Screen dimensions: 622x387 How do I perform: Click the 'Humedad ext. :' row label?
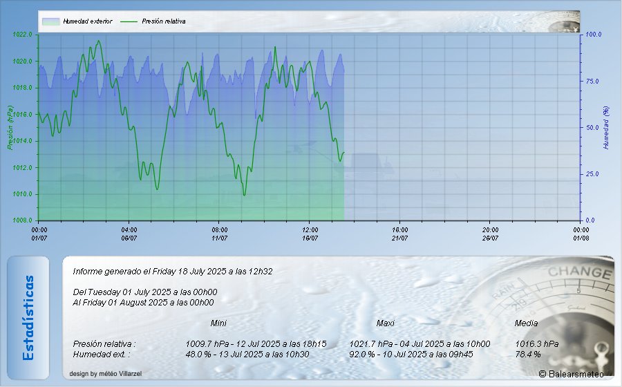click(101, 354)
